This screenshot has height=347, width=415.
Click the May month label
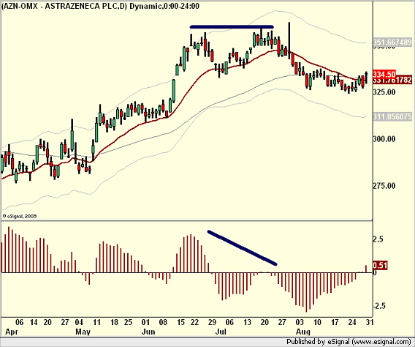click(83, 332)
